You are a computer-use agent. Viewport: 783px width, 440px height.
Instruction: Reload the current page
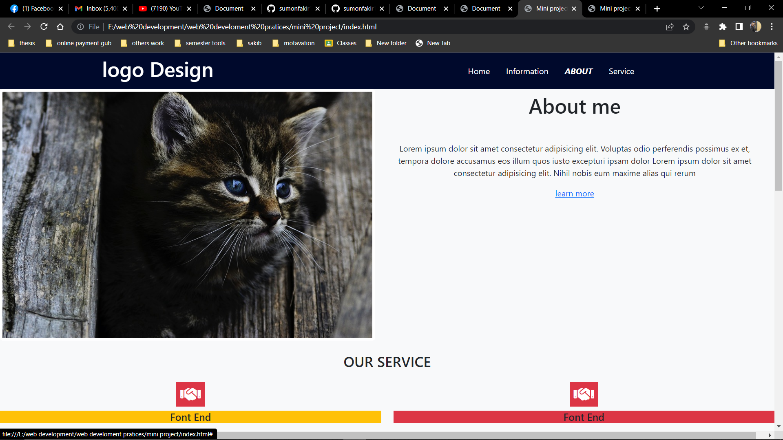44,26
